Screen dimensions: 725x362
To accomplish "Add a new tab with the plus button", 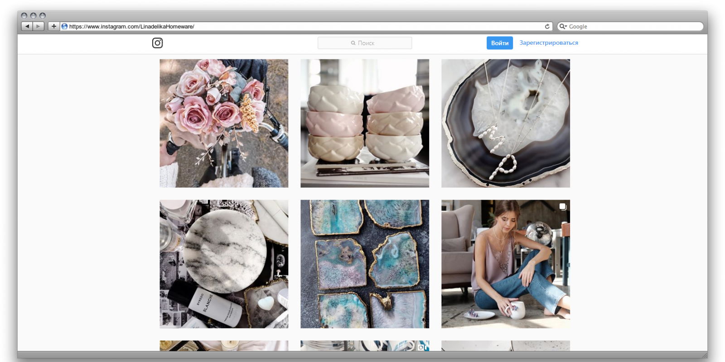I will 53,26.
